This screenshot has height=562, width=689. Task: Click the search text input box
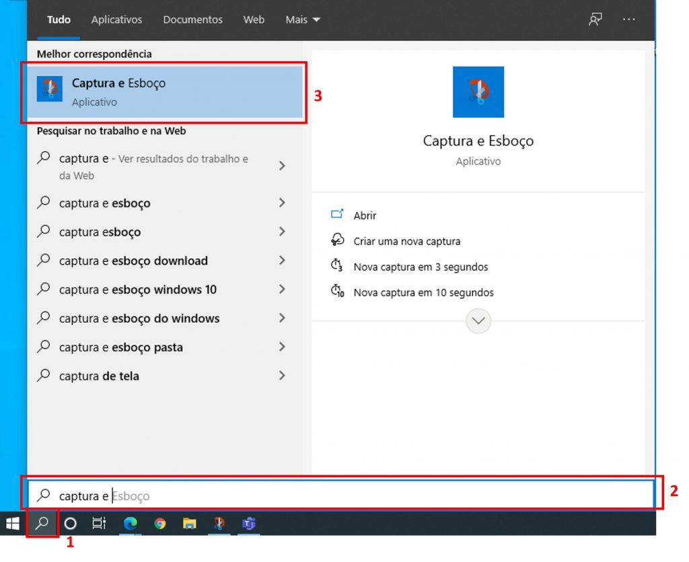click(341, 495)
